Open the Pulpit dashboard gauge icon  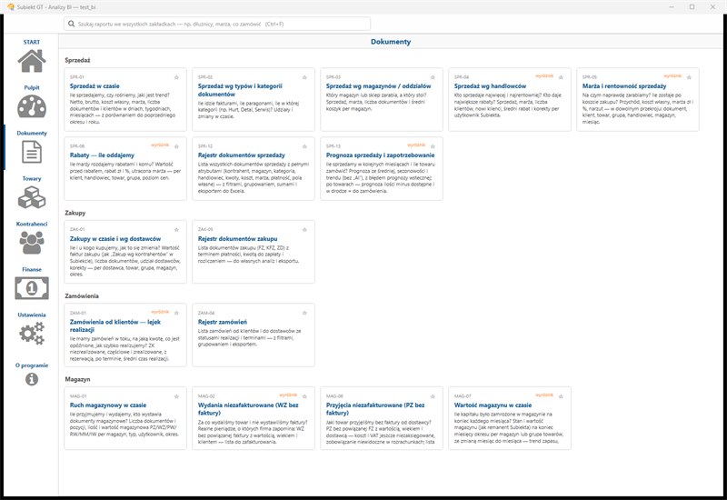click(32, 106)
